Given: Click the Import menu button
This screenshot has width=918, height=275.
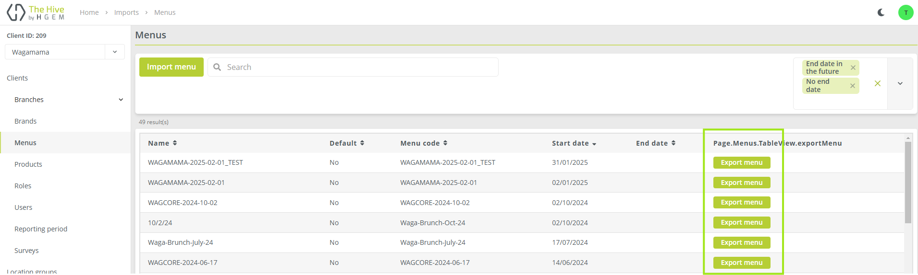Looking at the screenshot, I should (x=171, y=67).
